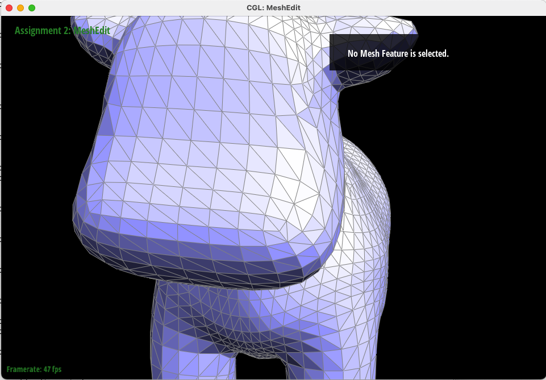Minimize the MeshEdit window with yellow button
This screenshot has width=546, height=380.
tap(20, 7)
